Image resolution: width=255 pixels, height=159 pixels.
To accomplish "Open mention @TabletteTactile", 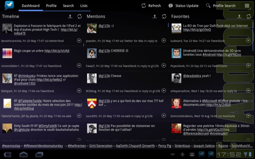I will pyautogui.click(x=30, y=101).
